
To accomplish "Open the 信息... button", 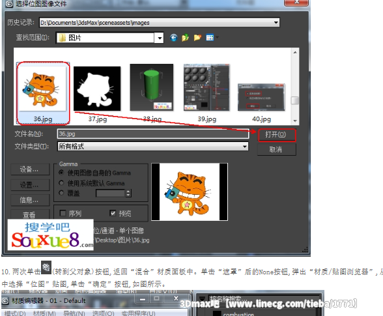I will [30, 200].
